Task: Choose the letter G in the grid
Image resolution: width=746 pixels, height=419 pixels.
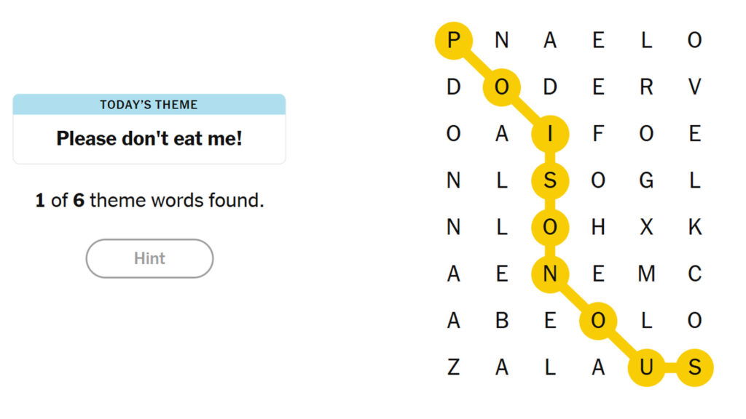Action: [646, 180]
